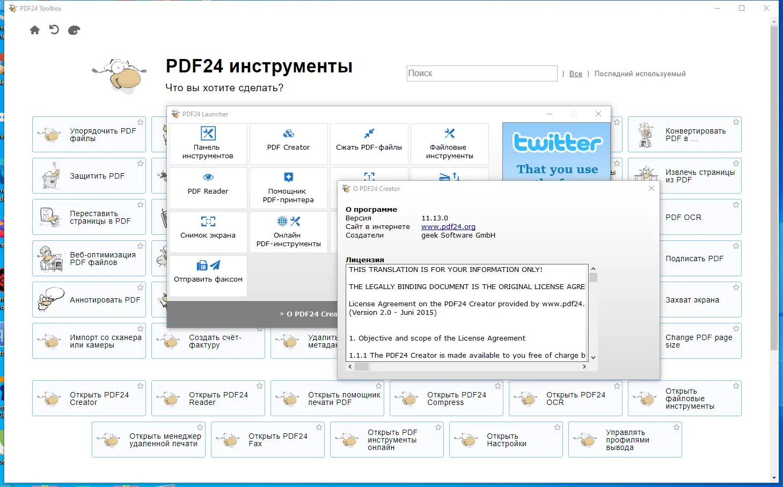Open the Подписать PDF tool card
The width and height of the screenshot is (783, 487).
[700, 259]
